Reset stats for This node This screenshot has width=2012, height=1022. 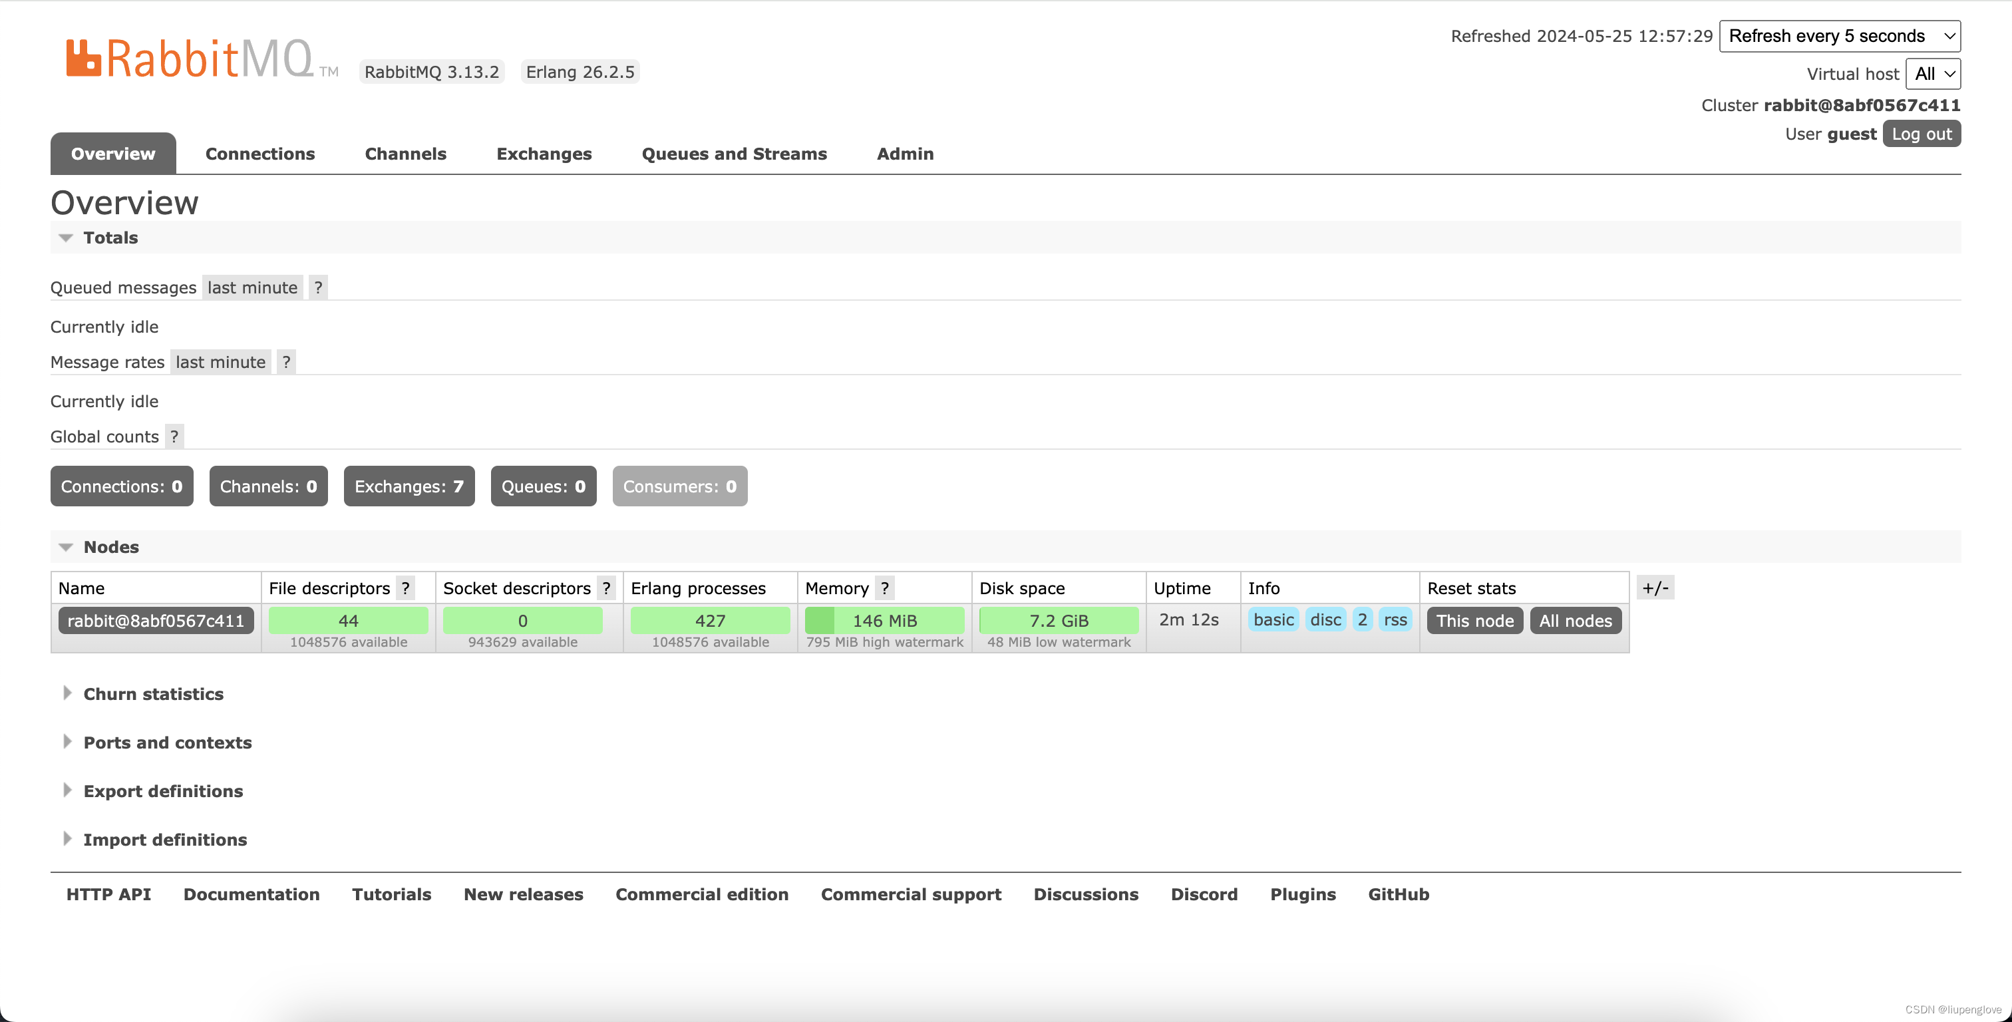tap(1474, 620)
